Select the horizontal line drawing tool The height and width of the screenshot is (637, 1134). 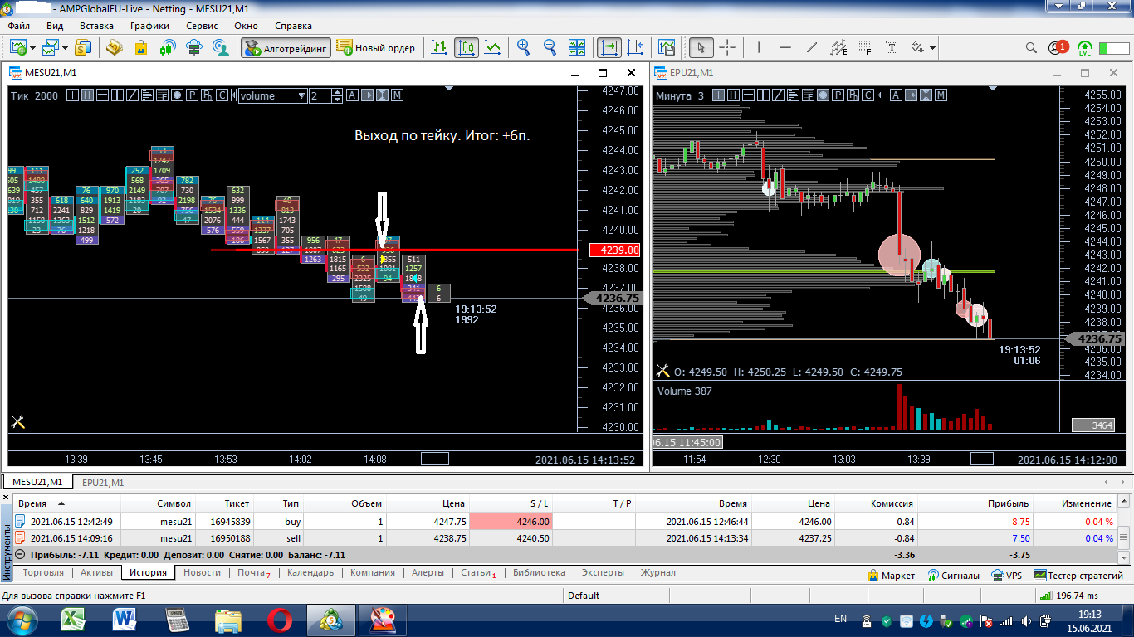click(785, 47)
